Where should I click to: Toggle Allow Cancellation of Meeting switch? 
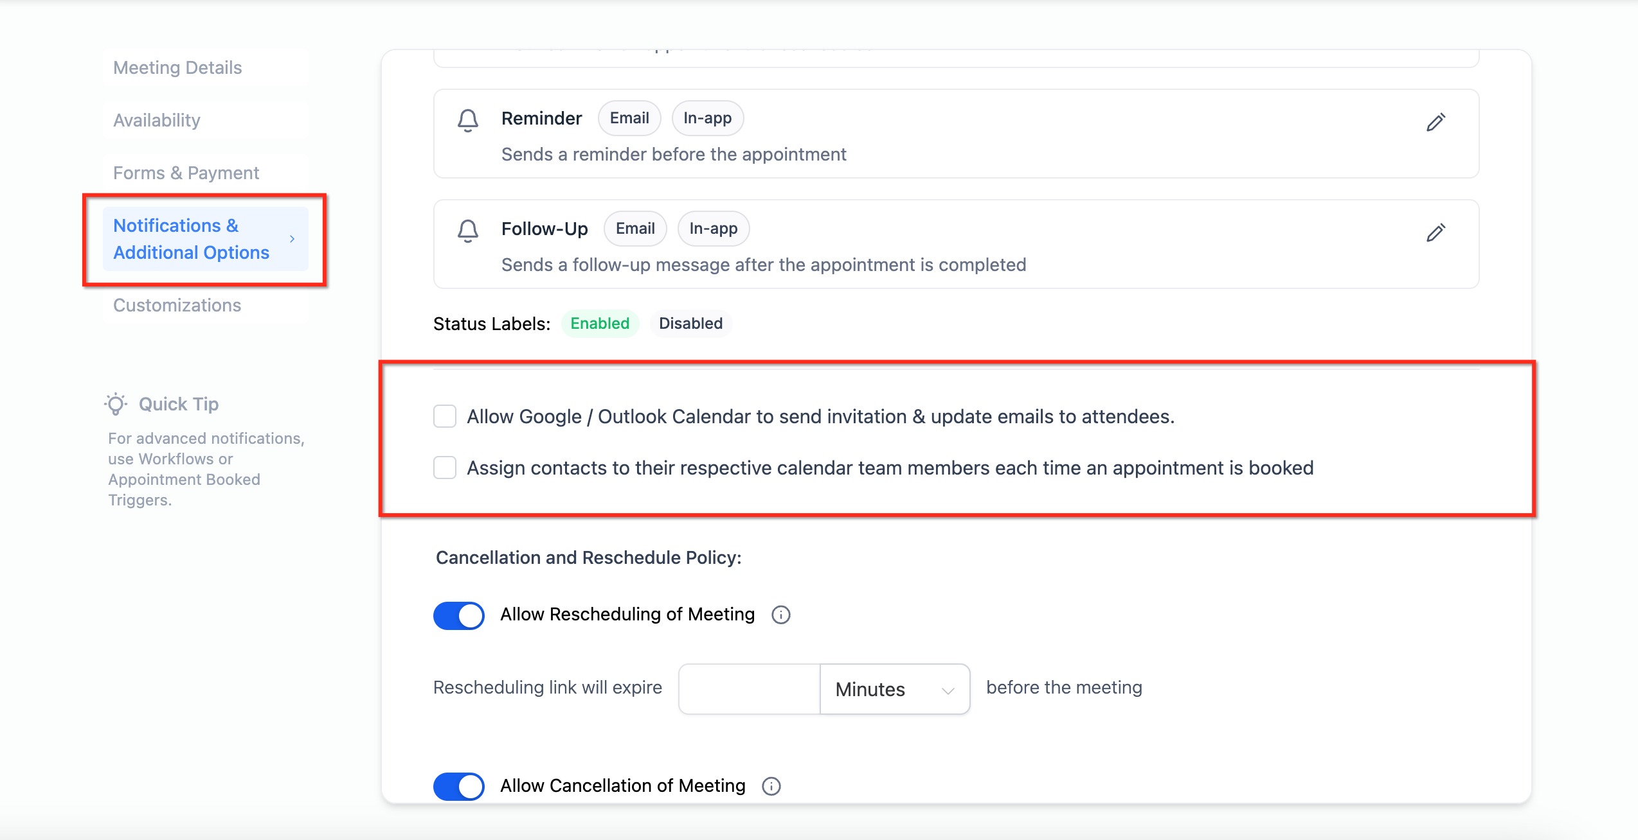coord(459,786)
